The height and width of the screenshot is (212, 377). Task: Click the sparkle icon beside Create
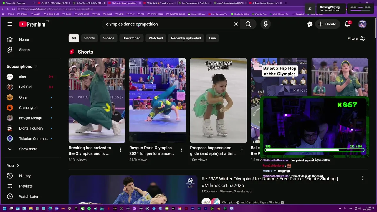(x=310, y=24)
